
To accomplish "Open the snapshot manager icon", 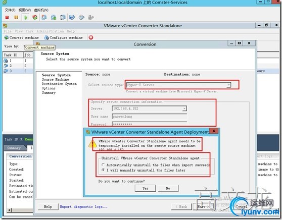I will click(x=63, y=18).
